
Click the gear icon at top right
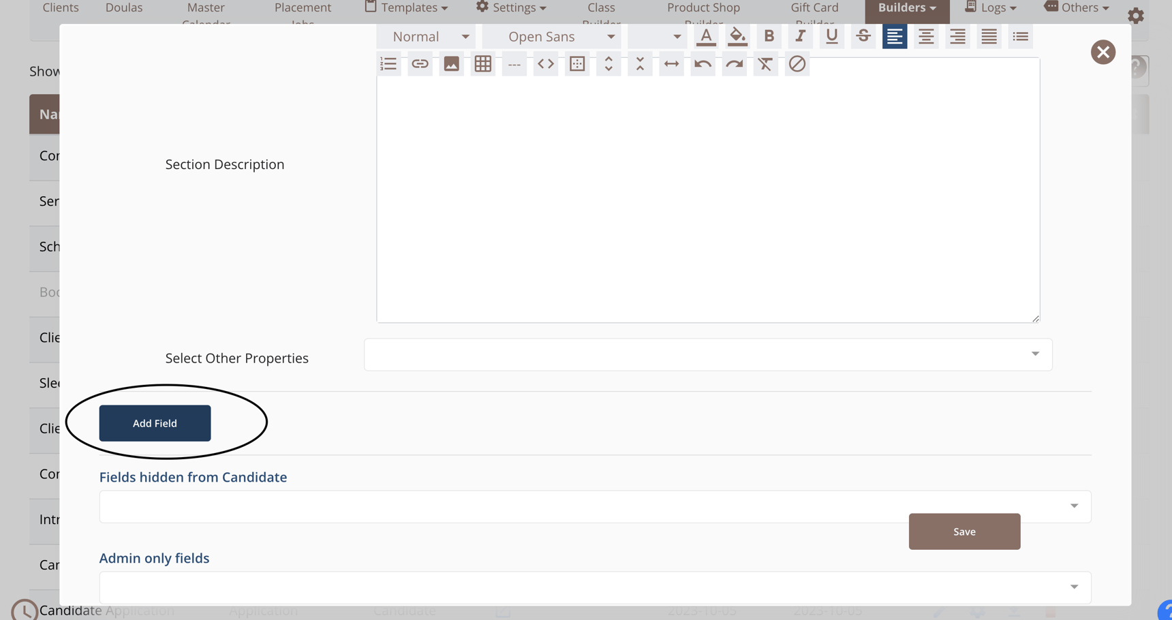(x=1135, y=16)
